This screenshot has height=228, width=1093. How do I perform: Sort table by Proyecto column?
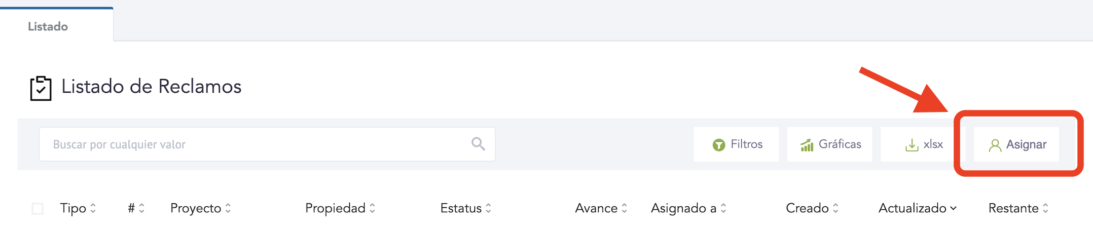coord(200,208)
